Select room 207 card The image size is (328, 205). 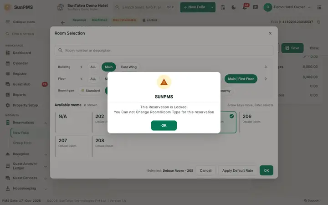point(72,146)
